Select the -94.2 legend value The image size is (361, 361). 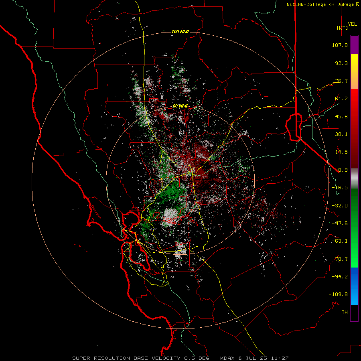340,277
